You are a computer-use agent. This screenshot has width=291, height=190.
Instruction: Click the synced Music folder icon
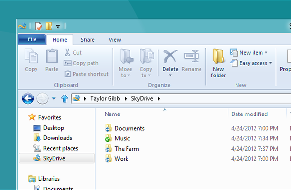pyautogui.click(x=109, y=138)
